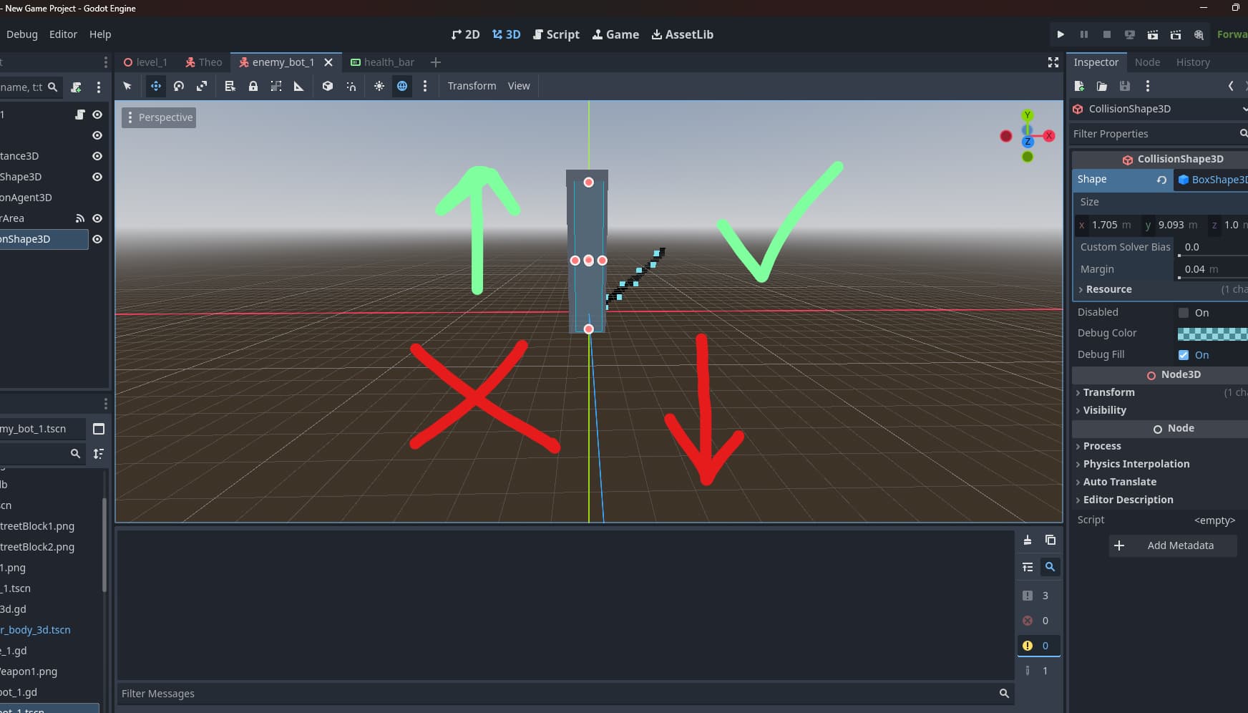Expand the Physics Interpolation section
The image size is (1248, 713).
(x=1136, y=464)
